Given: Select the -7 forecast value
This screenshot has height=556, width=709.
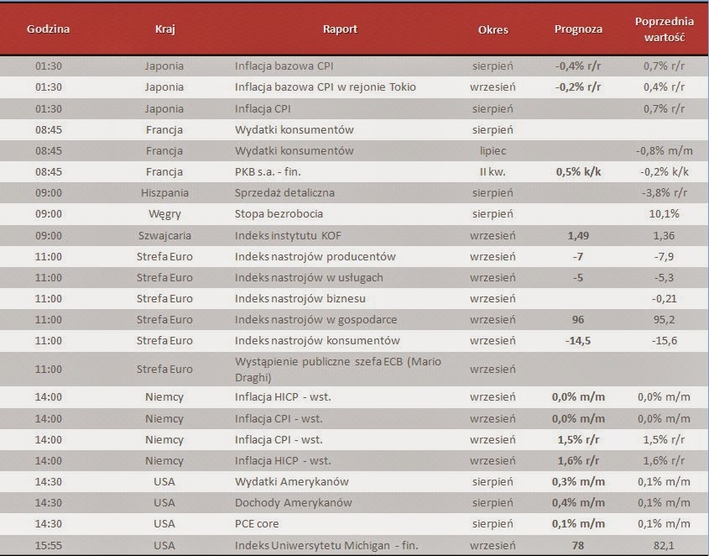Looking at the screenshot, I should pyautogui.click(x=578, y=257).
